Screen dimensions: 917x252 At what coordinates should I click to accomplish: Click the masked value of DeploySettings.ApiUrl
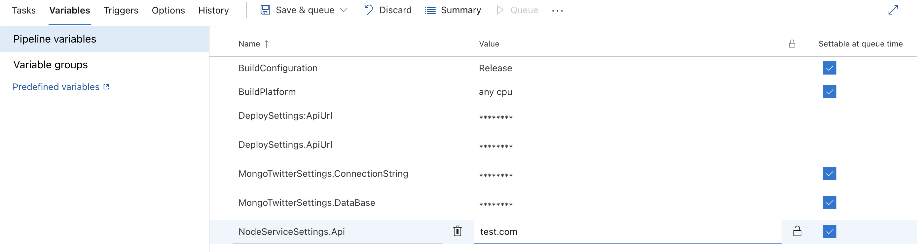click(x=495, y=146)
